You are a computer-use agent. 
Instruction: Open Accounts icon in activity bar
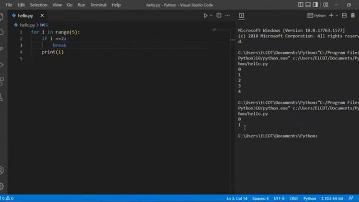pyautogui.click(x=1, y=171)
